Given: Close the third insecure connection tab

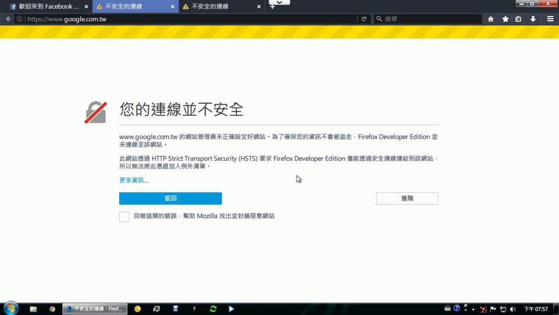Looking at the screenshot, I should click(259, 7).
